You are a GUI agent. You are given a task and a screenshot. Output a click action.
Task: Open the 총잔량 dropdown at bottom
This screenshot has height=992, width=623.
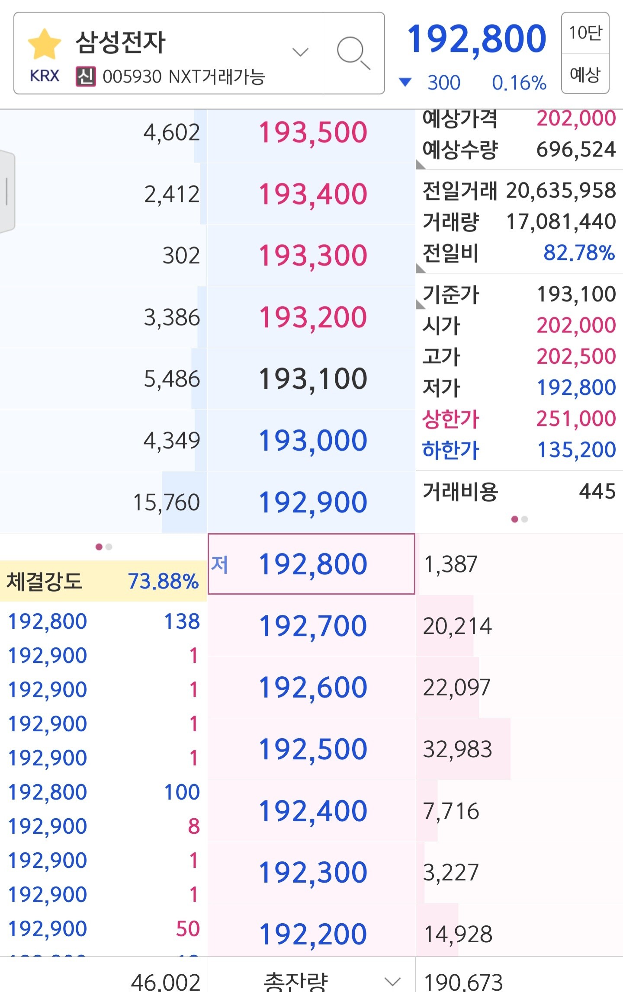click(x=392, y=981)
